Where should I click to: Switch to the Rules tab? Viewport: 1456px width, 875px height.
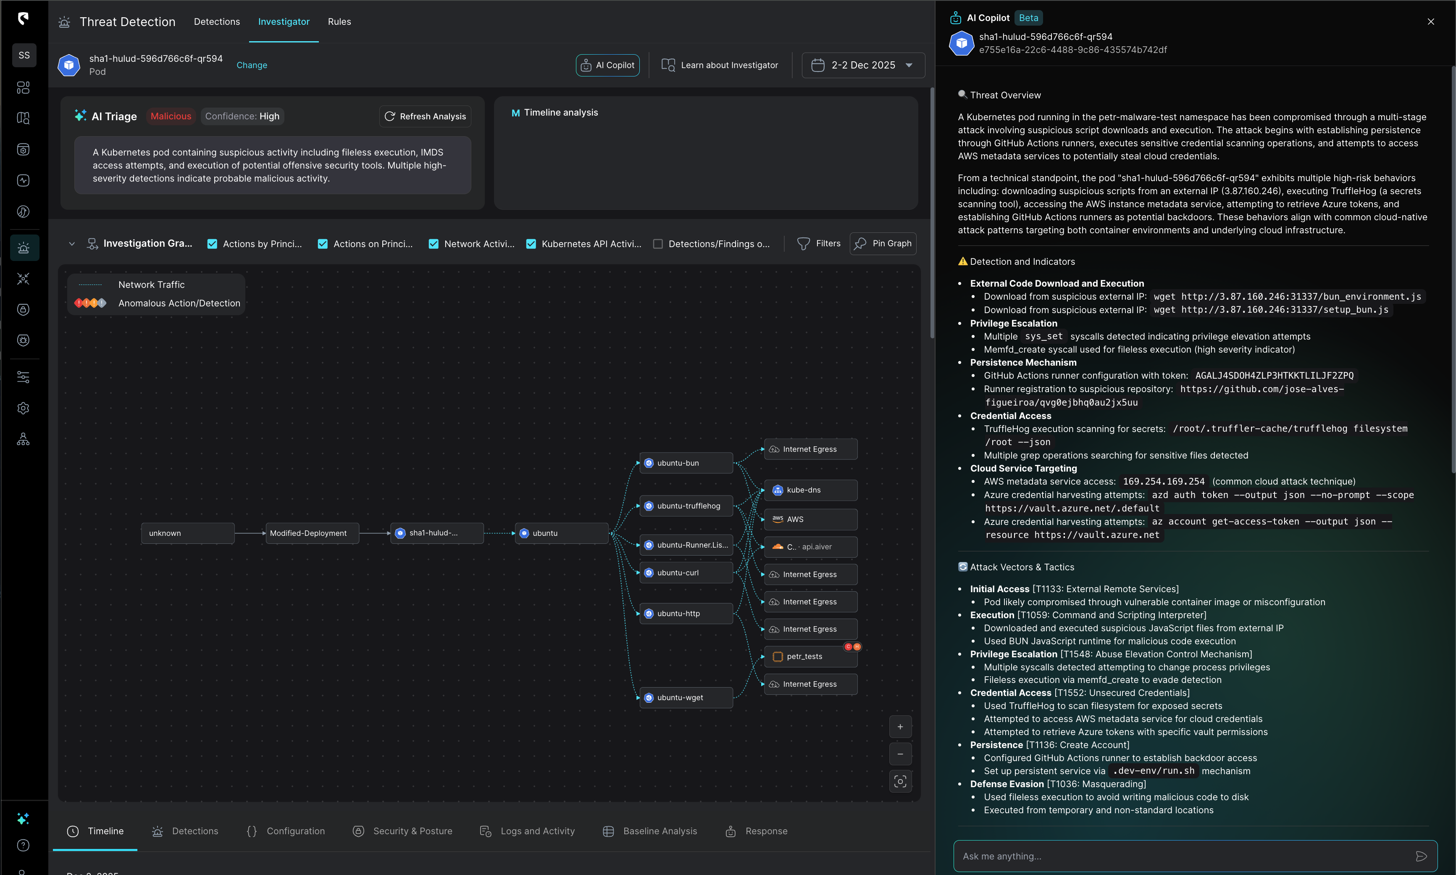[x=339, y=21]
